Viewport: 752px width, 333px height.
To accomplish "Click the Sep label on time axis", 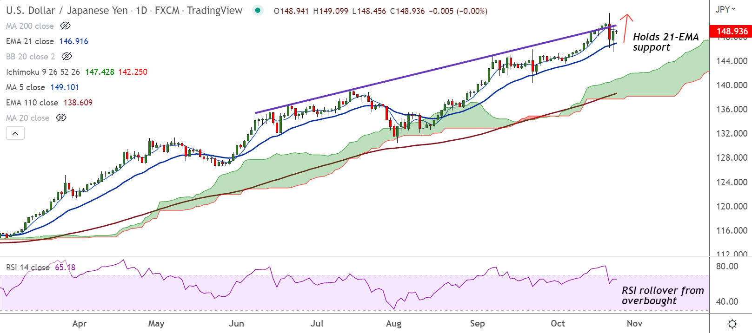I will 477,324.
